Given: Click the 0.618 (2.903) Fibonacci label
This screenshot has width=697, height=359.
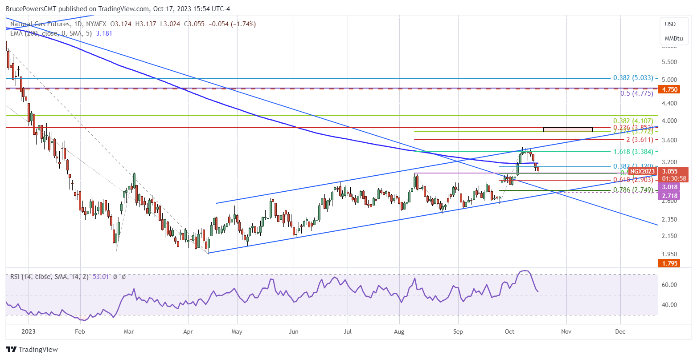Looking at the screenshot, I should point(633,180).
